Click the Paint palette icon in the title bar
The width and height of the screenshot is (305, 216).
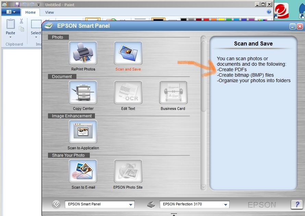(5, 4)
